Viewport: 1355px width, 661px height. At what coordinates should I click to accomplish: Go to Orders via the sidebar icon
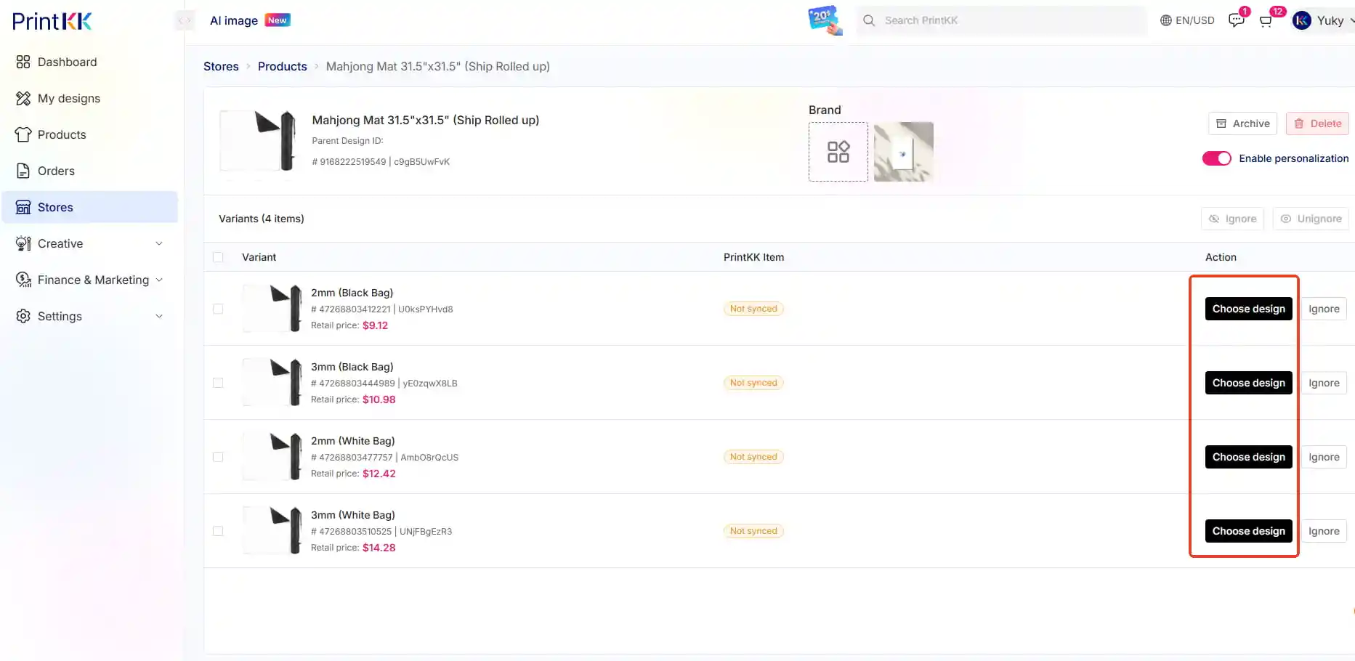tap(56, 171)
